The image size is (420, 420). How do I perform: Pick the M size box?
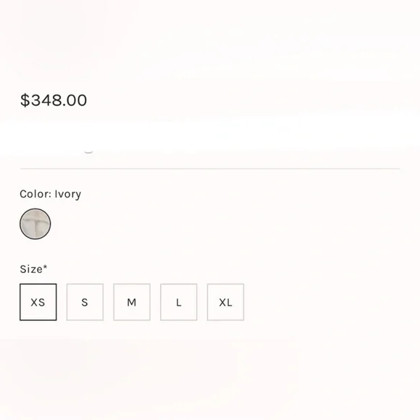(132, 302)
